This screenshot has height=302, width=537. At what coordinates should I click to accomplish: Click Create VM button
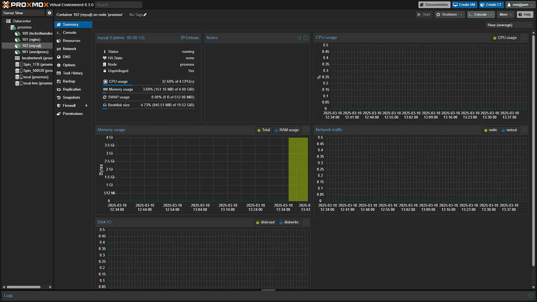point(464,5)
